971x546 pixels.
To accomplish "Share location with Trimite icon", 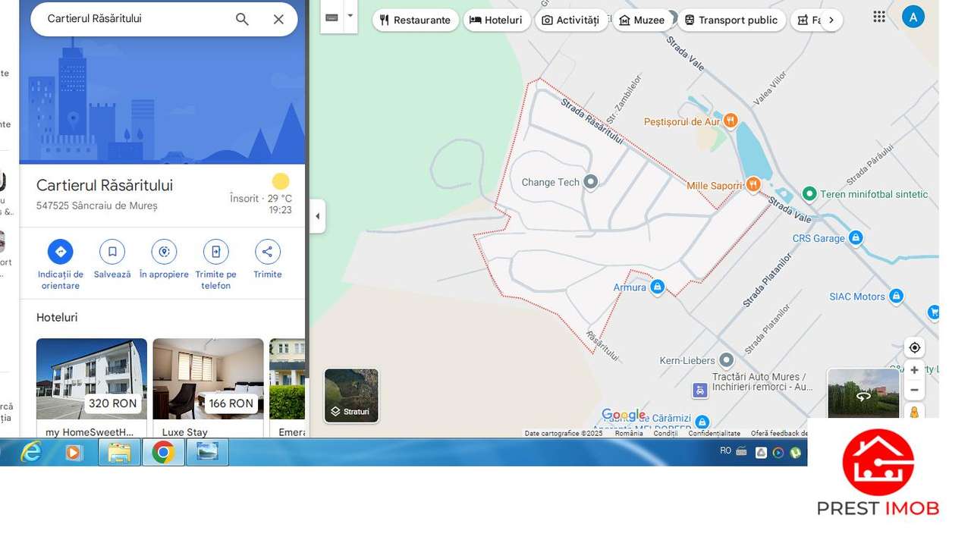I will point(268,252).
